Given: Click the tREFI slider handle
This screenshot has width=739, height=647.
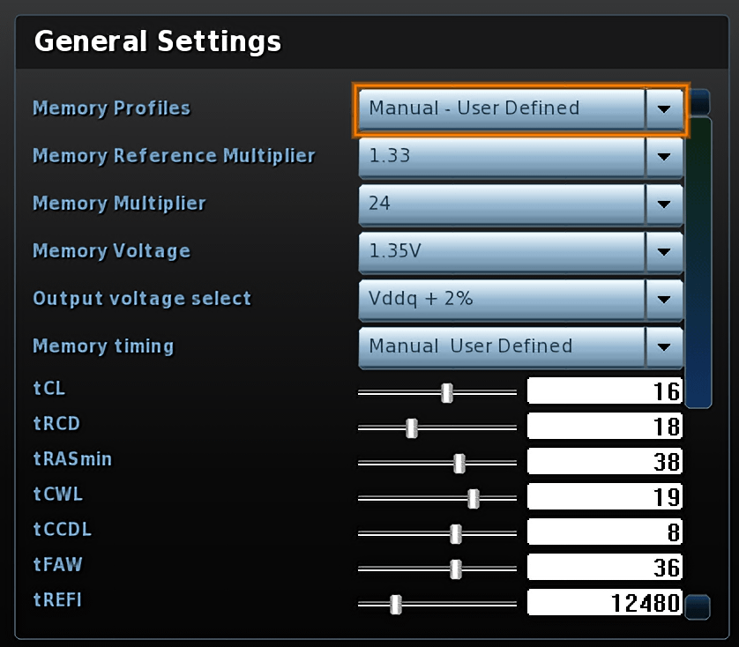Looking at the screenshot, I should [x=396, y=605].
